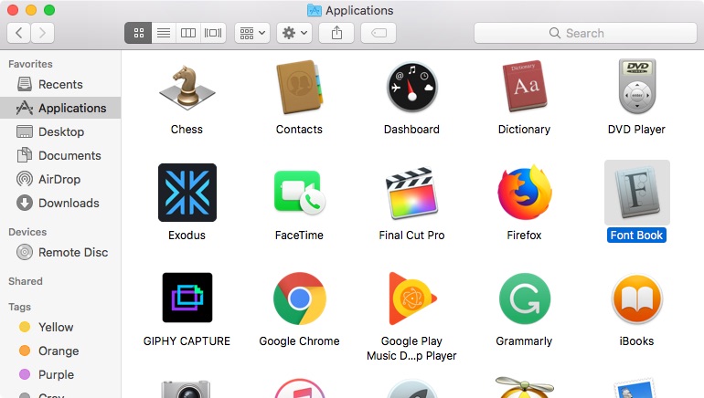Screen dimensions: 704x398
Task: Click the Exodus label text
Action: coord(187,236)
